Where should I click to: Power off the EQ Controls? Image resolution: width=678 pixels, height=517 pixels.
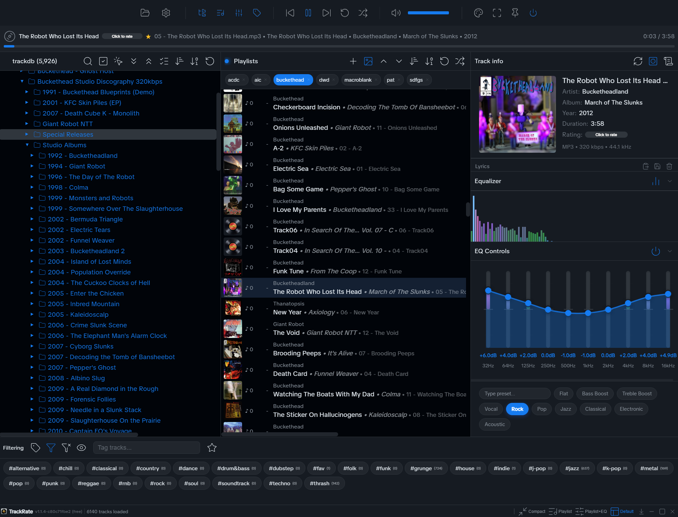click(655, 251)
